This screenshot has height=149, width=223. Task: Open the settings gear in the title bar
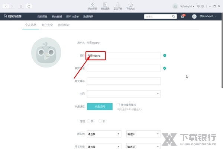(198, 6)
